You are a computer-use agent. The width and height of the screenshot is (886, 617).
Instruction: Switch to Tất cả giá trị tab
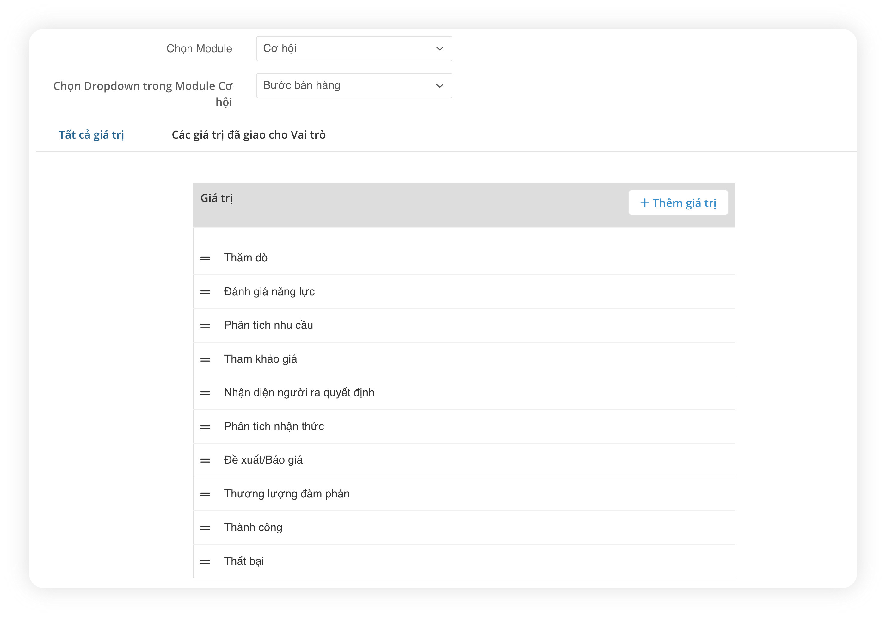point(91,135)
